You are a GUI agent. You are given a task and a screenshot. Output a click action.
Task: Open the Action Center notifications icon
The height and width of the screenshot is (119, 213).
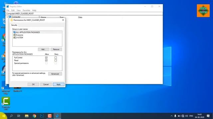(x=208, y=116)
